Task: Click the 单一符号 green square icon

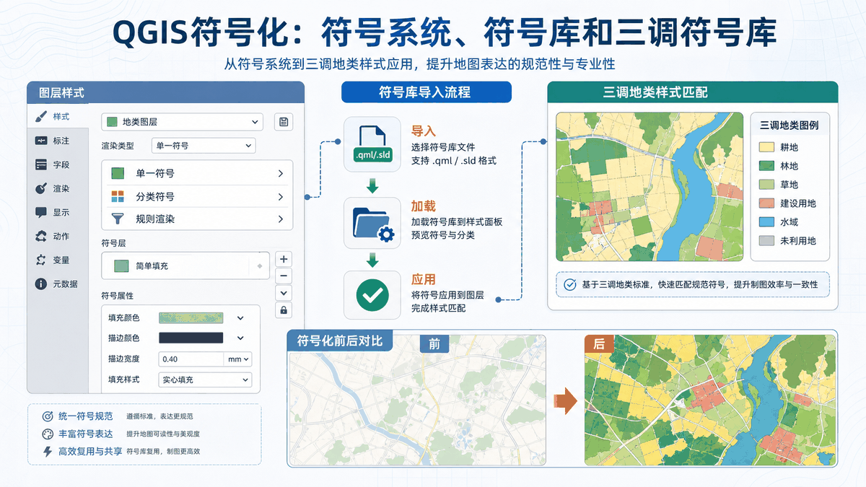Action: 117,173
